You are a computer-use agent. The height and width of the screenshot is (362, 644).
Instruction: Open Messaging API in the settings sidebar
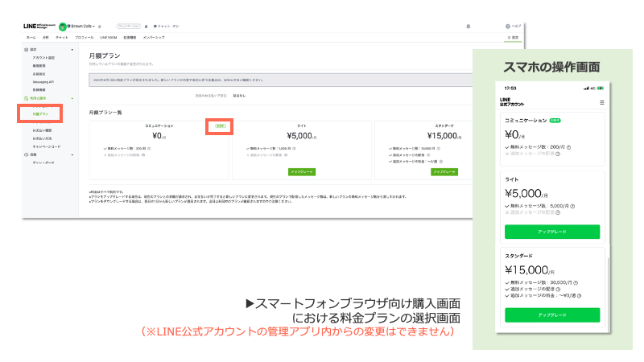[x=43, y=80]
